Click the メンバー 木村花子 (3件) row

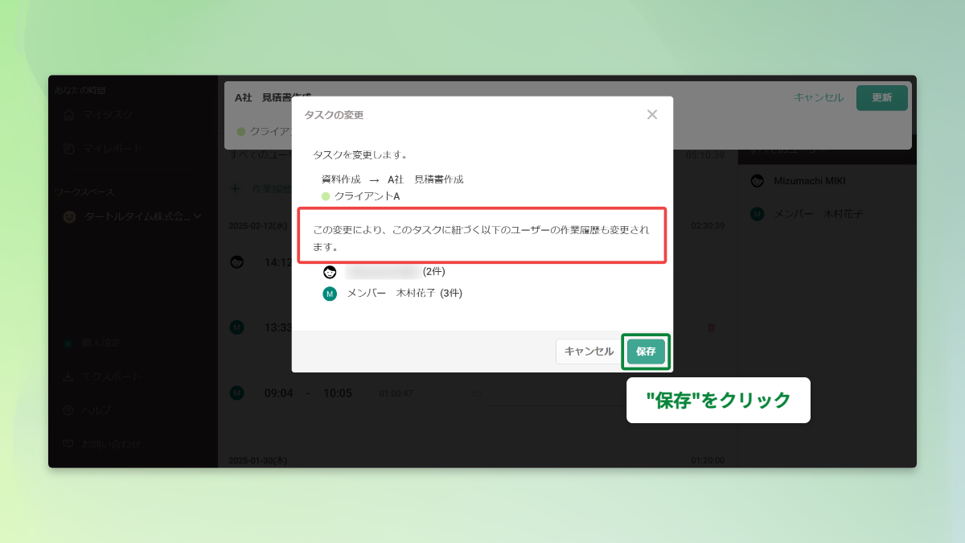[x=402, y=294]
